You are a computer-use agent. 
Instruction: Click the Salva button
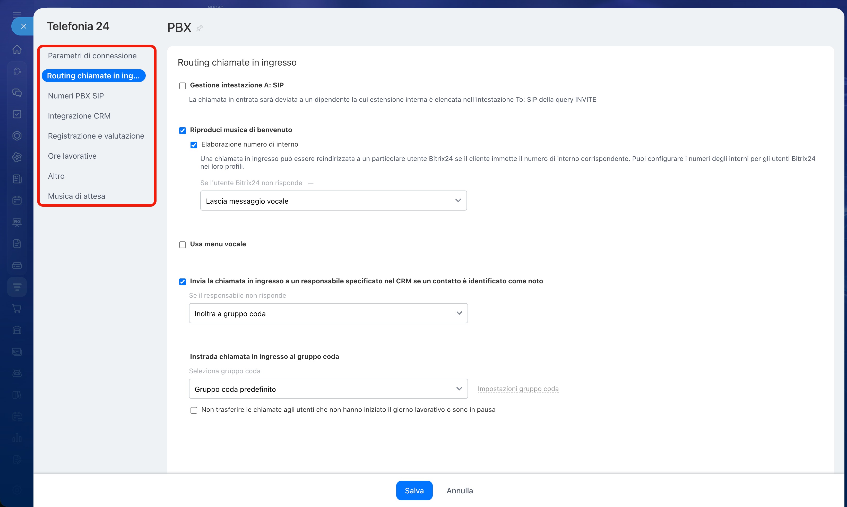pyautogui.click(x=414, y=491)
